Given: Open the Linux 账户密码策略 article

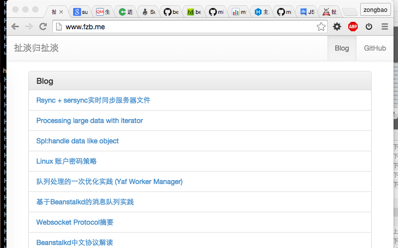Looking at the screenshot, I should (66, 161).
